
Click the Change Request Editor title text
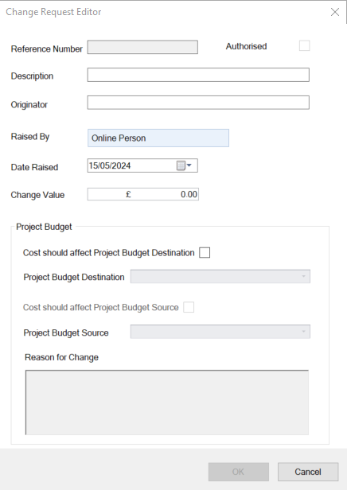coord(53,12)
